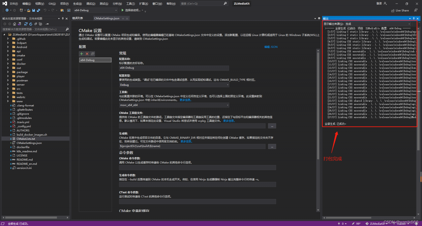Click the refresh icon in Solution Explorer toolbar
422x226 pixels.
[x=31, y=24]
